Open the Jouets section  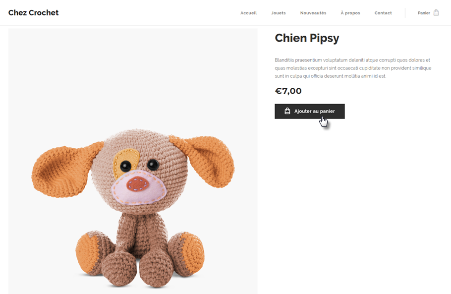[279, 13]
